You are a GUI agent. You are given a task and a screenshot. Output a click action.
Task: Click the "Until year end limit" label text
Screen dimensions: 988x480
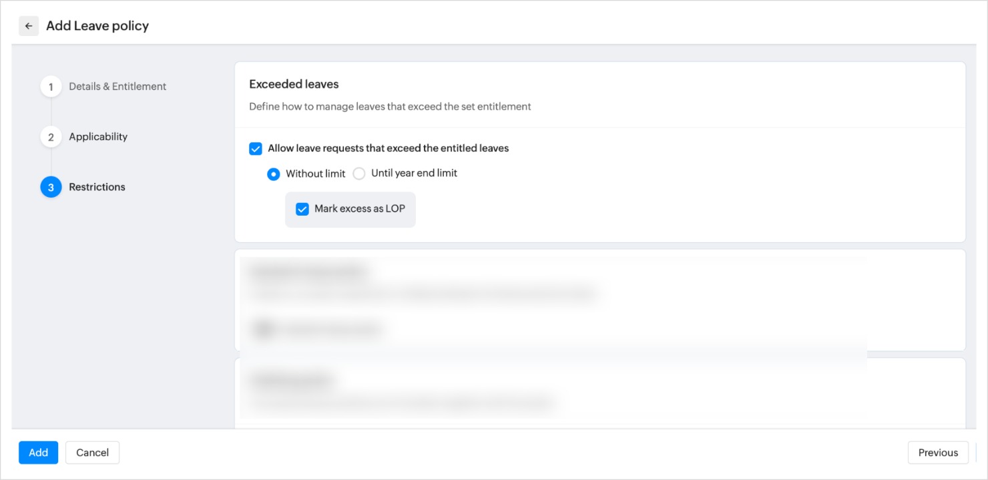pos(414,174)
